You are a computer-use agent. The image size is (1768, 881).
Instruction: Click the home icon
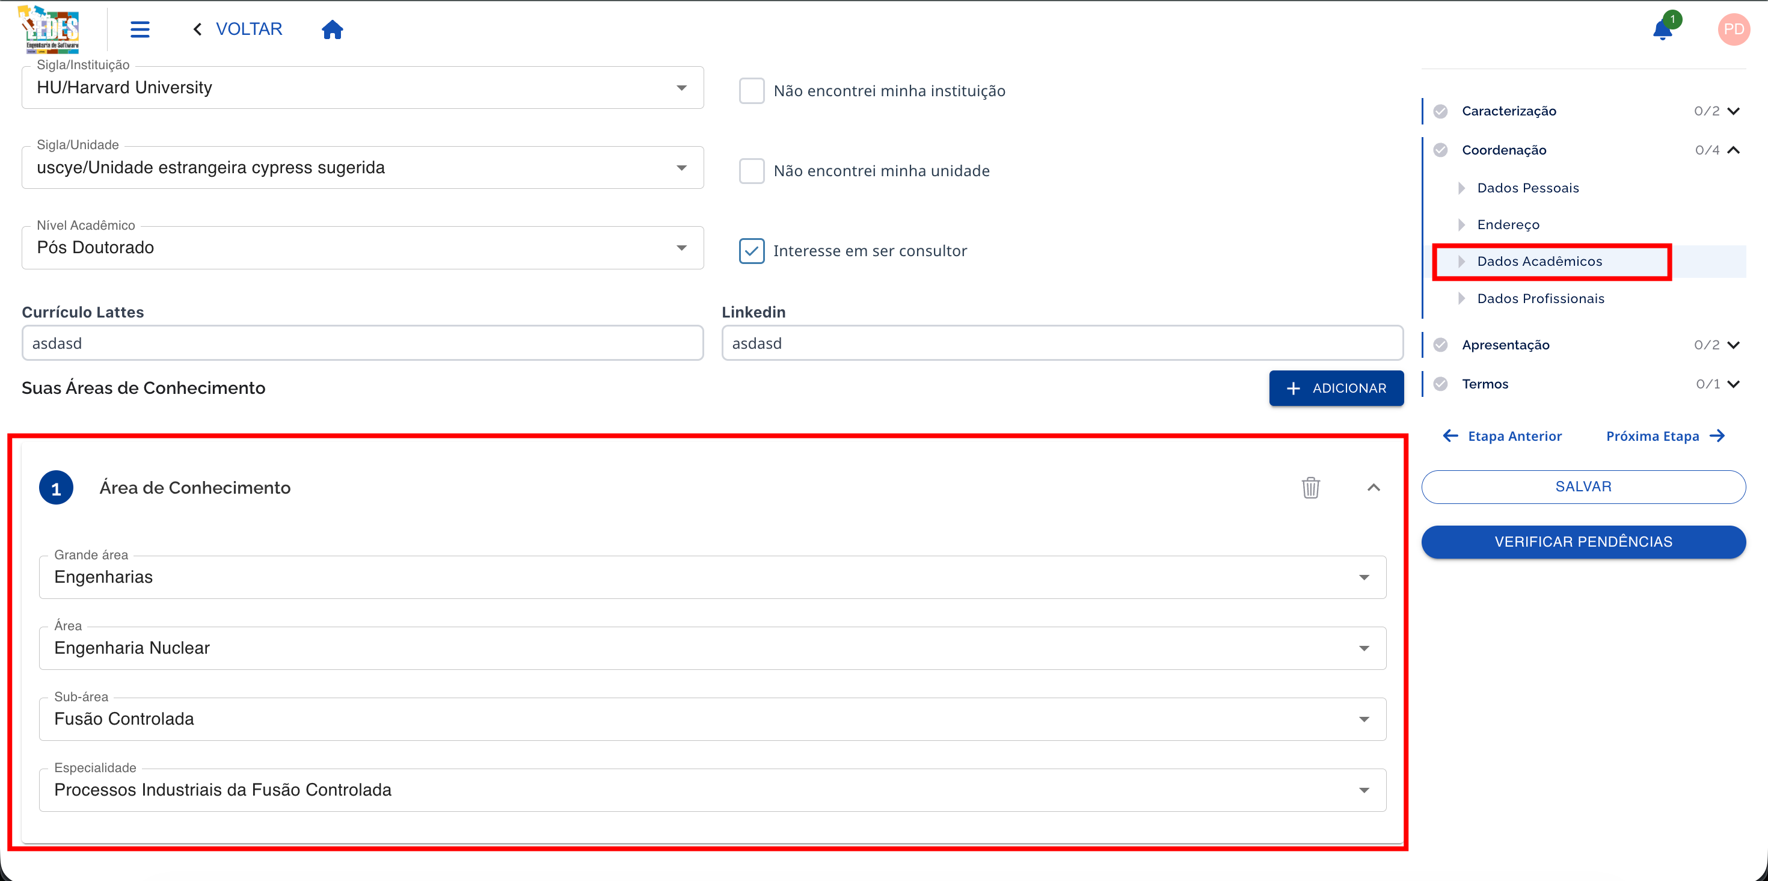click(x=332, y=29)
